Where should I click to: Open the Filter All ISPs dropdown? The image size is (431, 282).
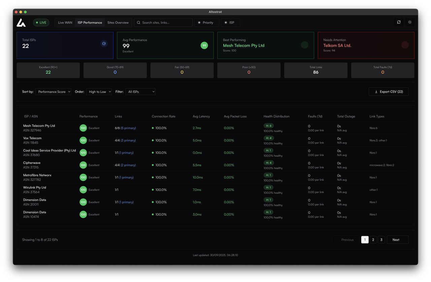coord(140,92)
